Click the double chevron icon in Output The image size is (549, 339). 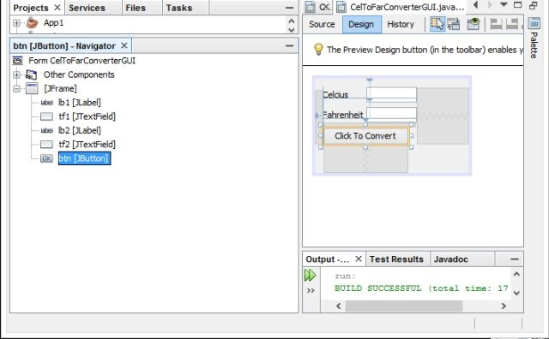coord(311,290)
